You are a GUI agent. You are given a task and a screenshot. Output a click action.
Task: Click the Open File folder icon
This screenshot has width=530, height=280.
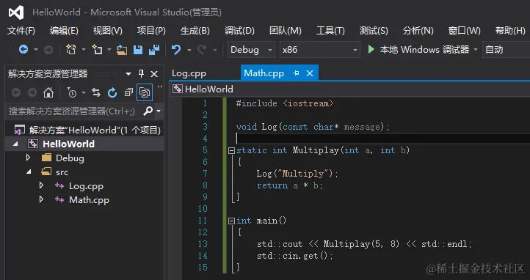121,50
